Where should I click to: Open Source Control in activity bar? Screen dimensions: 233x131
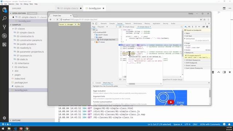coord(4,27)
